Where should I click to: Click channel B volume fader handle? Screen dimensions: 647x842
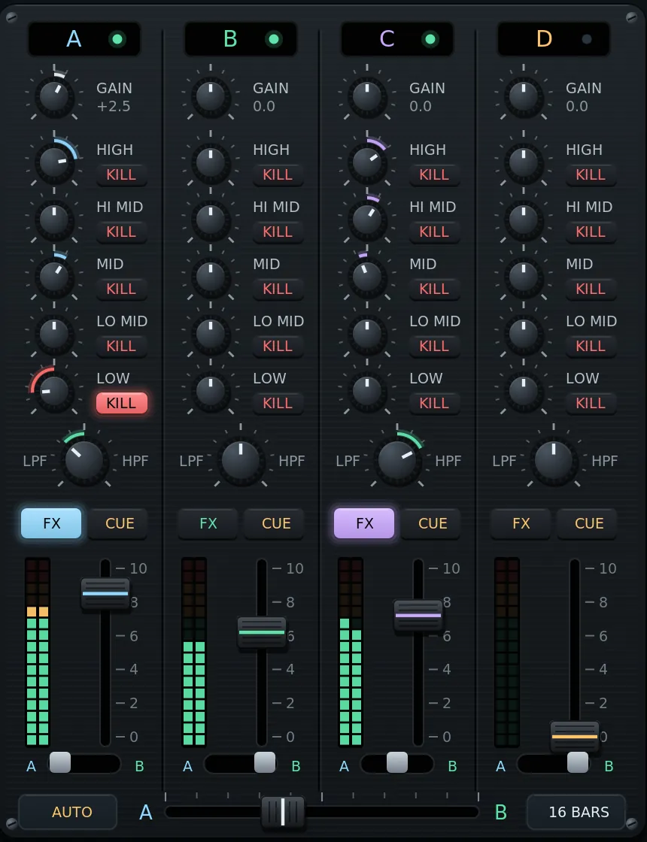(262, 632)
